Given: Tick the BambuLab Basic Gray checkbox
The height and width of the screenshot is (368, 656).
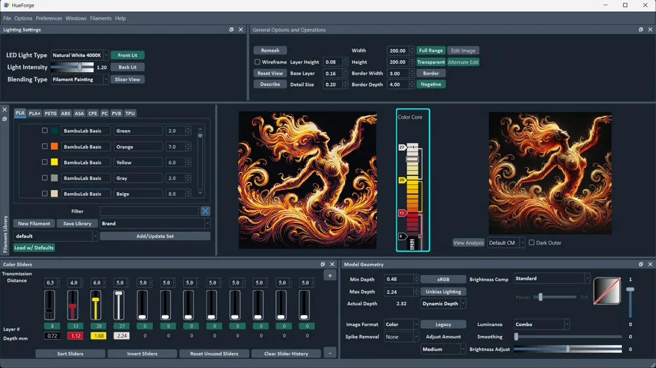Looking at the screenshot, I should click(45, 178).
